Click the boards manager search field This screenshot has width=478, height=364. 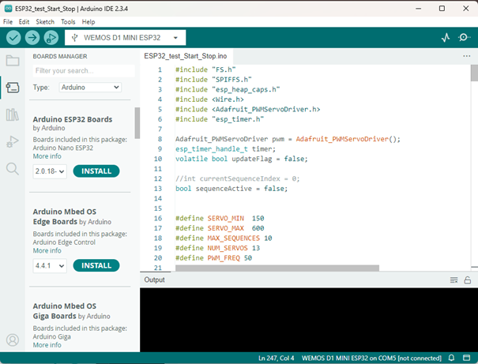click(83, 71)
